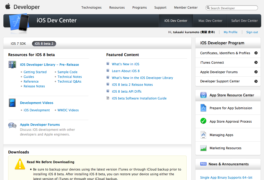Open the My Profile link

[x=230, y=32]
